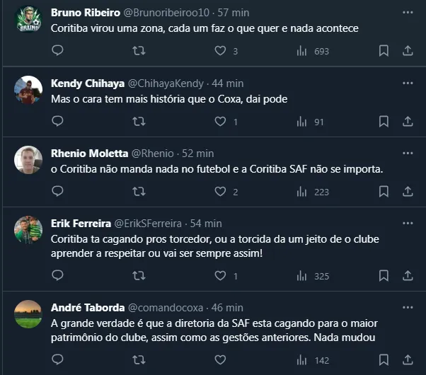This screenshot has width=426, height=375.
Task: Open more options on Rhenio Moletta's tweet
Action: tap(408, 154)
